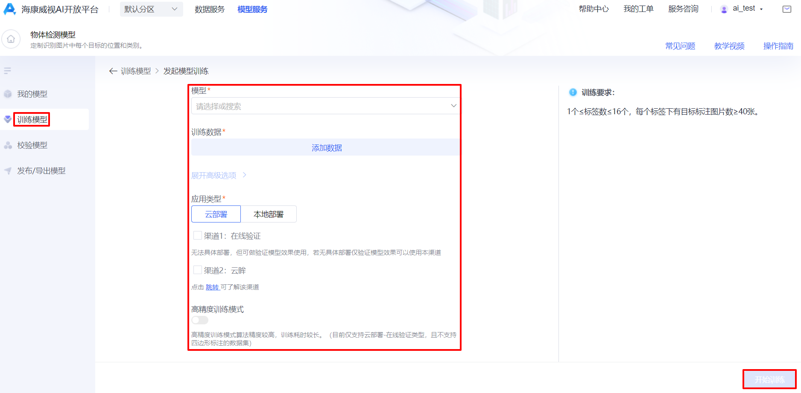Select the 本地部署 application type tab
Image resolution: width=801 pixels, height=393 pixels.
pos(269,214)
